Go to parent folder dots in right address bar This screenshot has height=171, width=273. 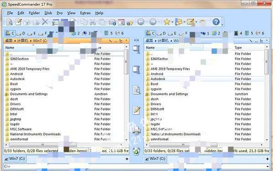click(x=256, y=41)
